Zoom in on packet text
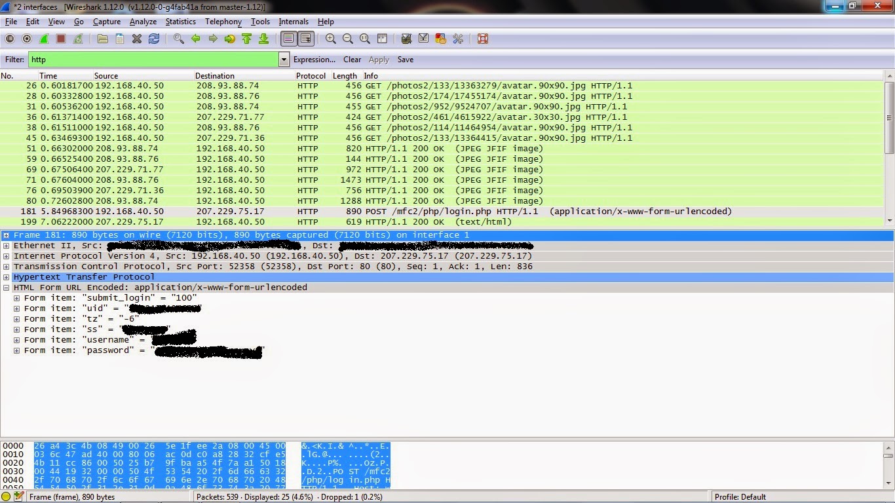Screen dimensions: 895x503 [x=331, y=39]
